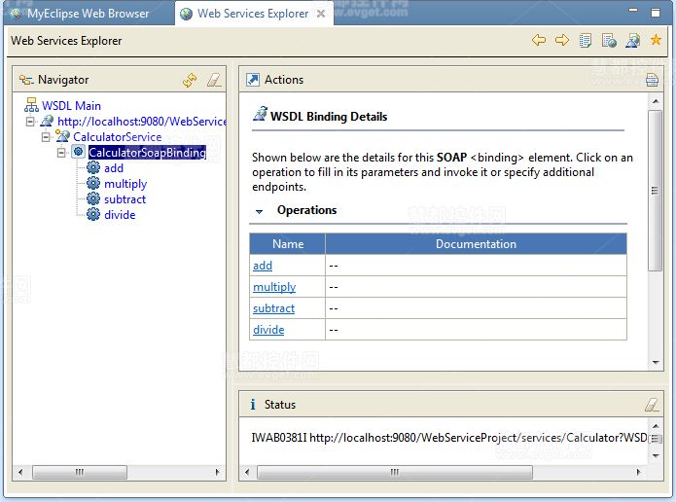The width and height of the screenshot is (676, 502).
Task: Open the multiply operation link in table
Action: (x=274, y=287)
